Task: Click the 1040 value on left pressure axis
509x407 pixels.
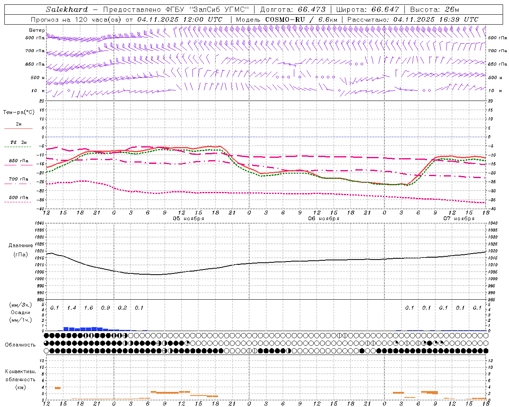Action: pos(39,223)
